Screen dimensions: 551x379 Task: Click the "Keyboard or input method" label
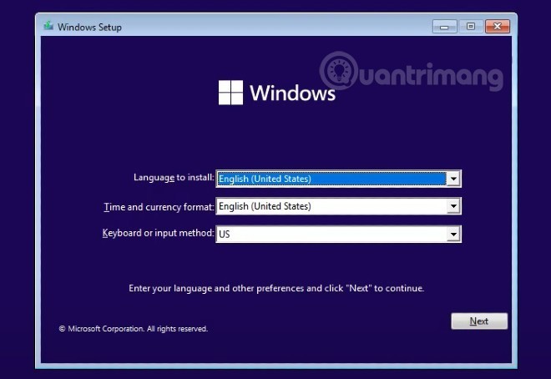(x=158, y=234)
